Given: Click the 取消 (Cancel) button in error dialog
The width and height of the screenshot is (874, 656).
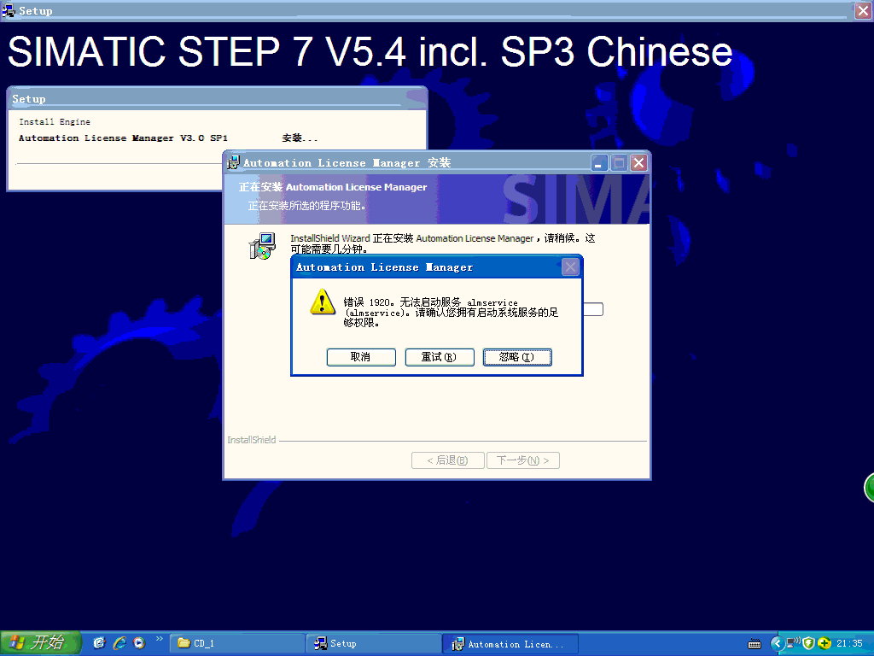Looking at the screenshot, I should tap(361, 357).
